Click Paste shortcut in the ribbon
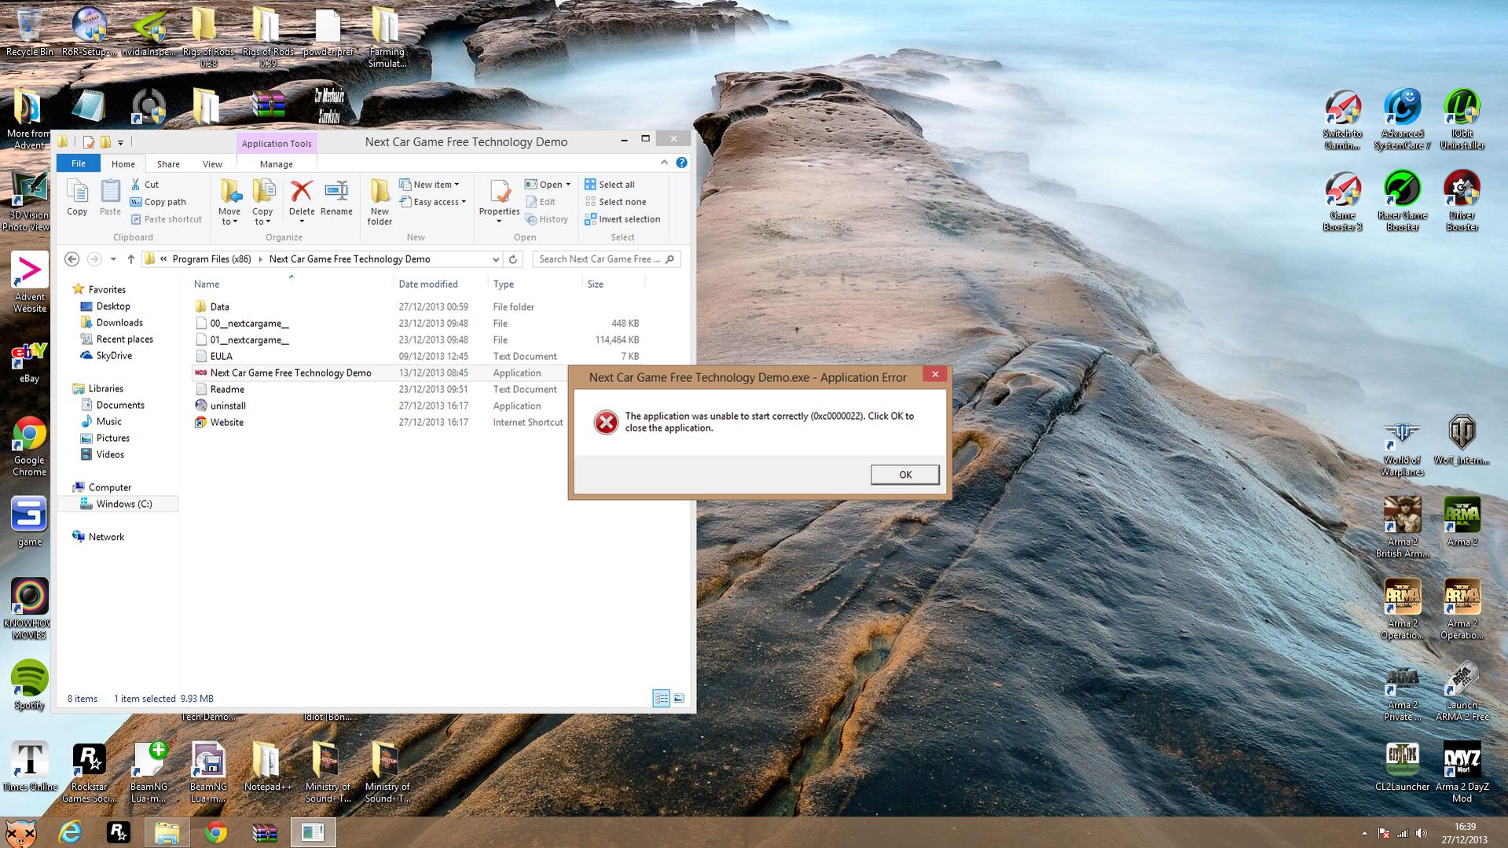1508x848 pixels. tap(166, 219)
